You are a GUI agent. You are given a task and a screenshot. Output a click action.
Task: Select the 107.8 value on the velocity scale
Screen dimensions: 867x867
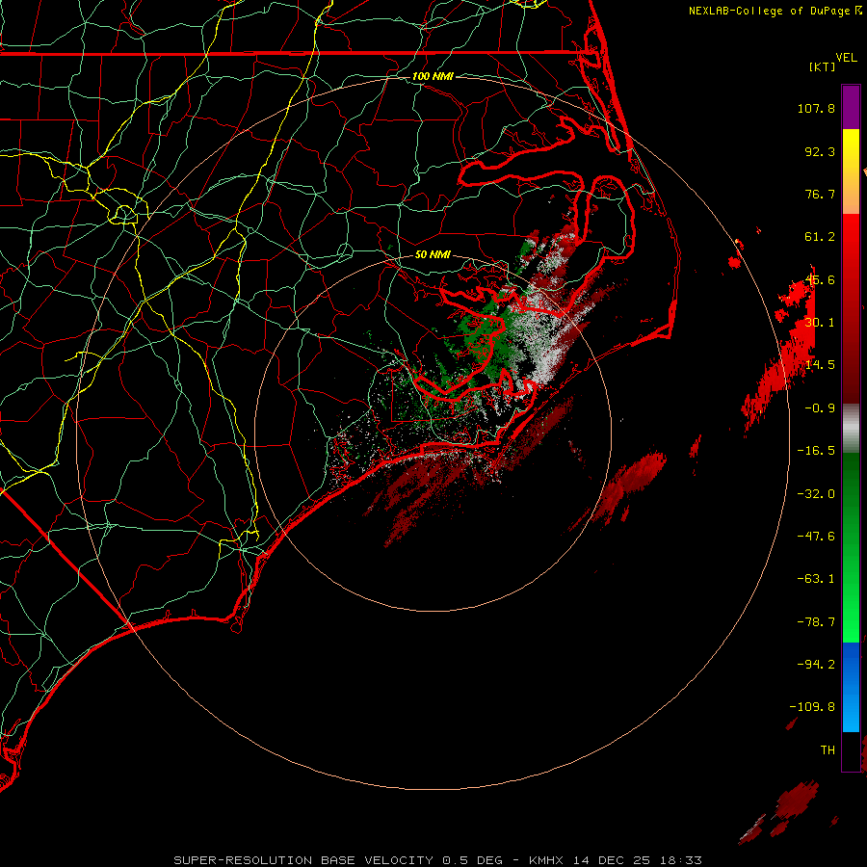[x=816, y=108]
